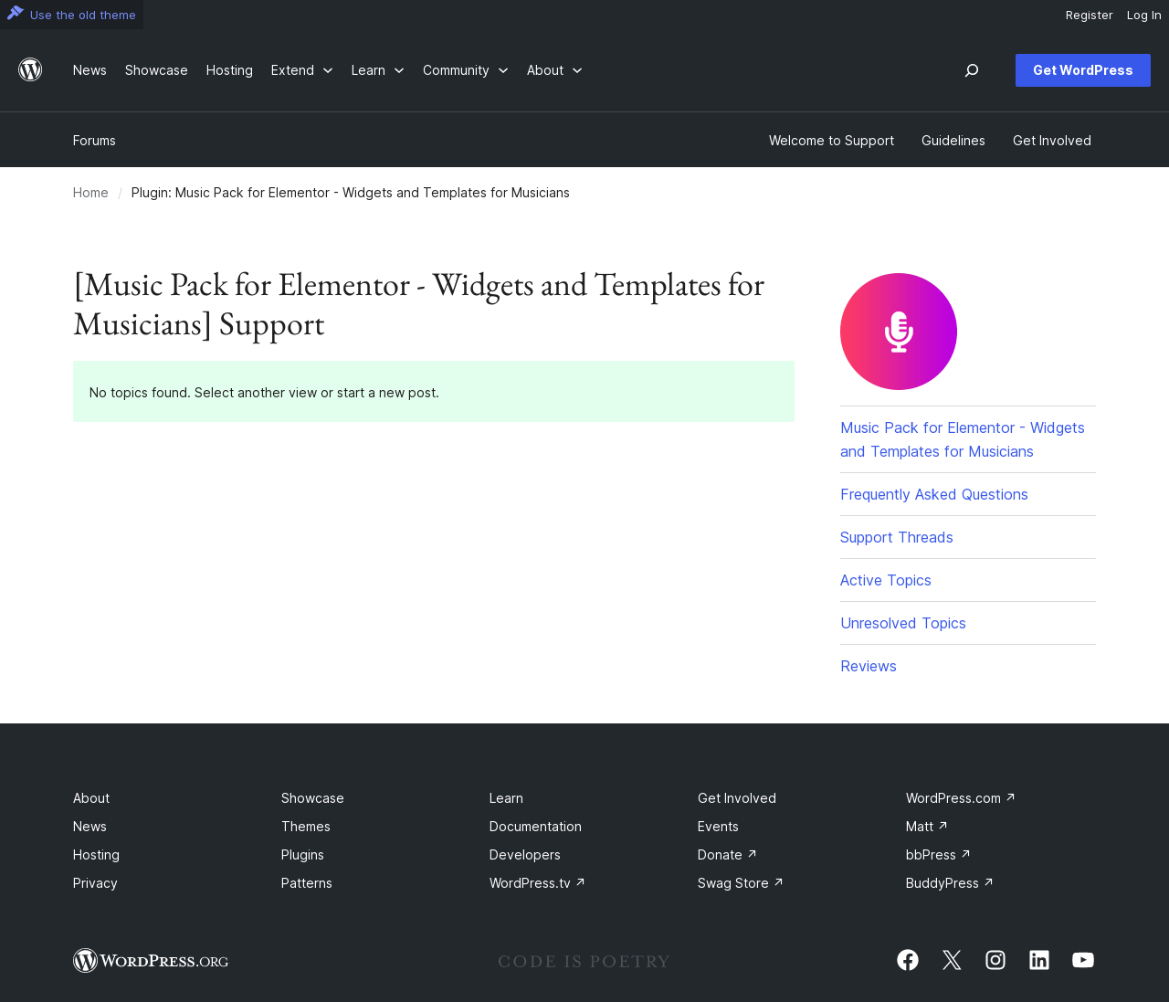Click the Music Pack microphone plugin icon

click(x=899, y=332)
